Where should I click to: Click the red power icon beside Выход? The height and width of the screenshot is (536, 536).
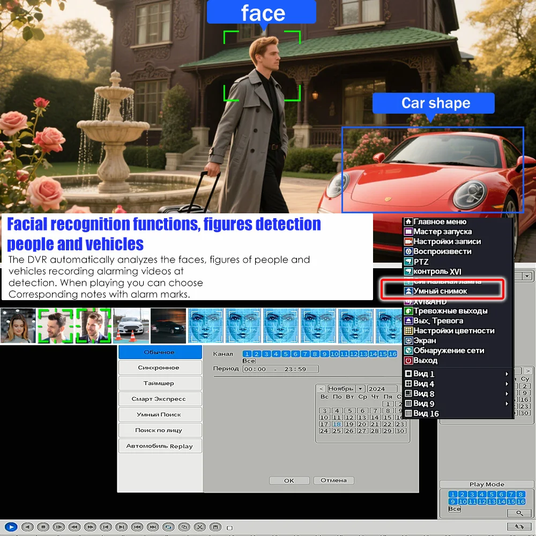[408, 361]
